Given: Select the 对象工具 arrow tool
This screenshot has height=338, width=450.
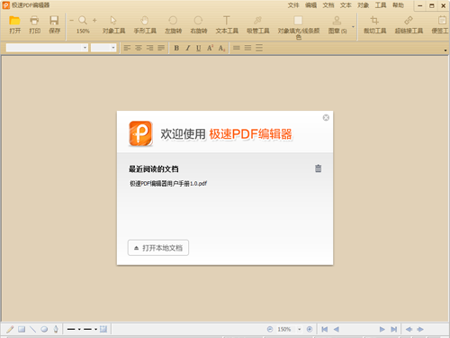Looking at the screenshot, I should pyautogui.click(x=113, y=21).
